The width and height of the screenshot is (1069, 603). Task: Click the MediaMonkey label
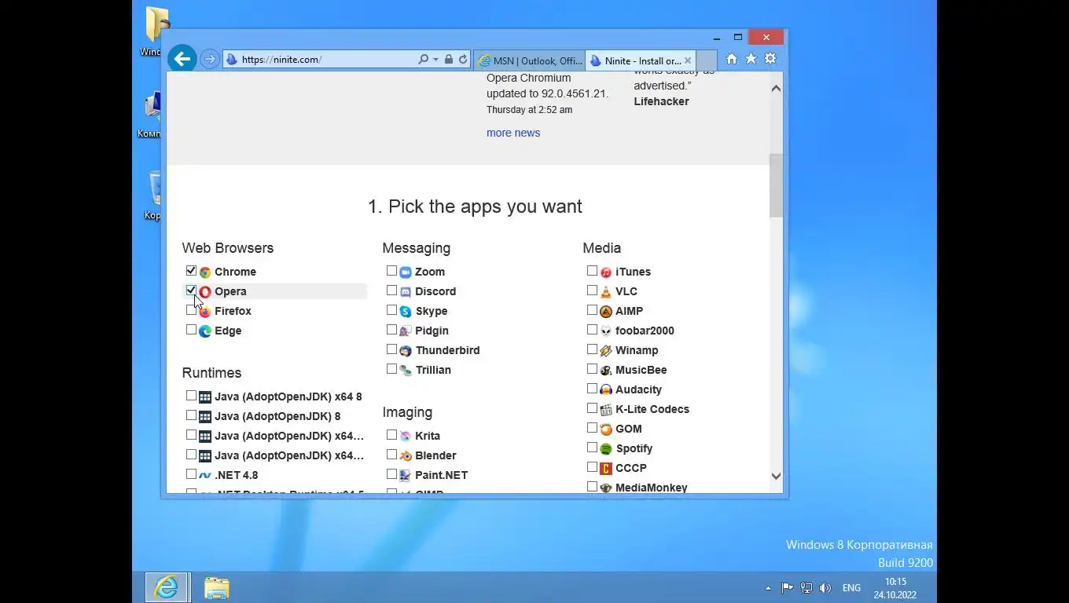[x=652, y=488]
